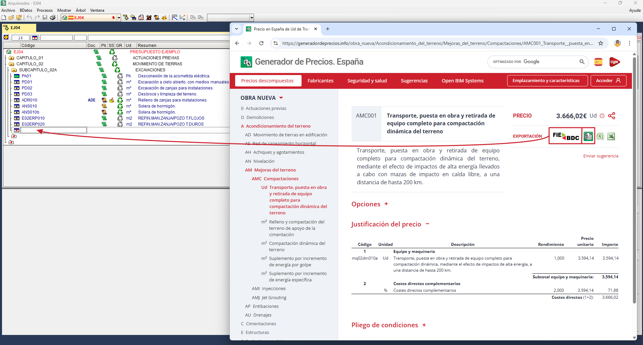Expand the OBRA NUEVA dropdown
The image size is (643, 345).
tap(281, 98)
